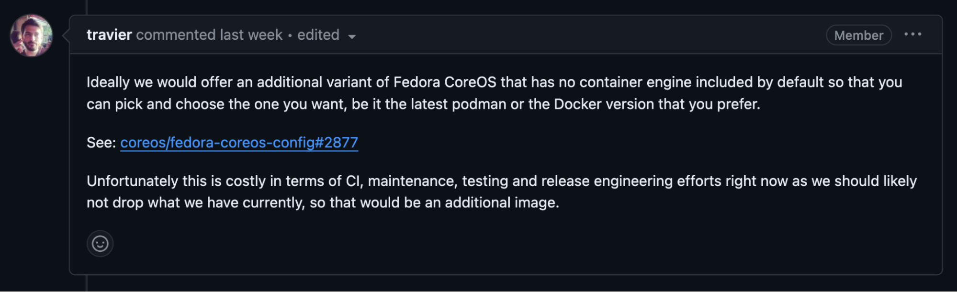Open the three-dots comment options menu
The image size is (957, 292).
tap(912, 34)
